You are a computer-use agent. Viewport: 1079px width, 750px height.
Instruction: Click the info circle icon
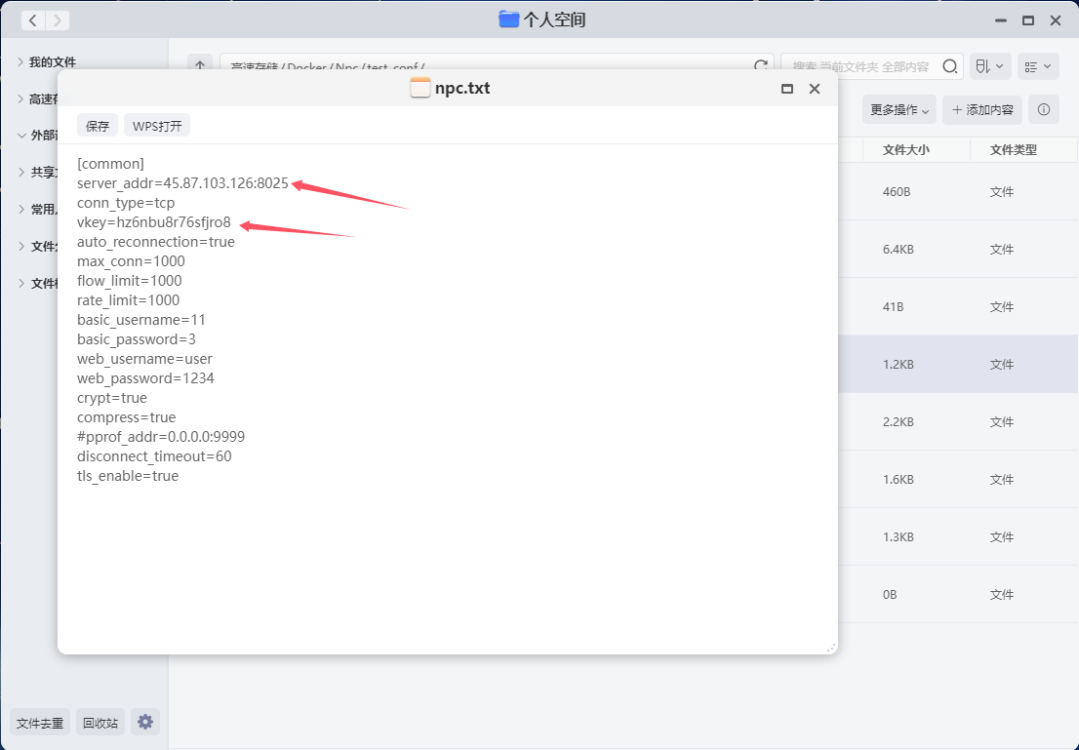(x=1044, y=110)
